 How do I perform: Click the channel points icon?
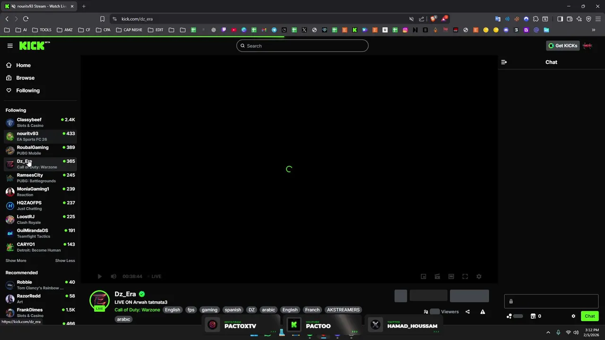[x=509, y=316]
